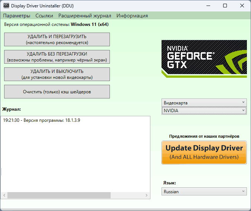Click УДАЛИТЬ БЕЗ ПЕРЕЗАГРУЗКИ button
Screen dimensions: 251x211
click(57, 57)
